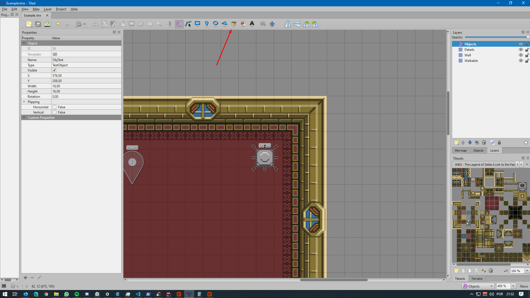Select the Walkable layer row

491,61
